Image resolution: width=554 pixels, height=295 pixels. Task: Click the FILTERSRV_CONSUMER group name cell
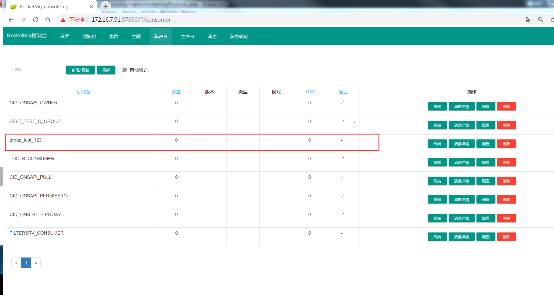(x=83, y=237)
